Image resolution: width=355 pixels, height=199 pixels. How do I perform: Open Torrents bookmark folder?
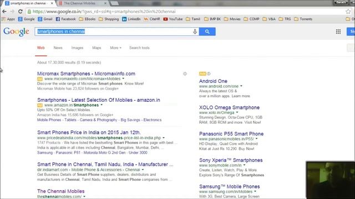coord(303,19)
